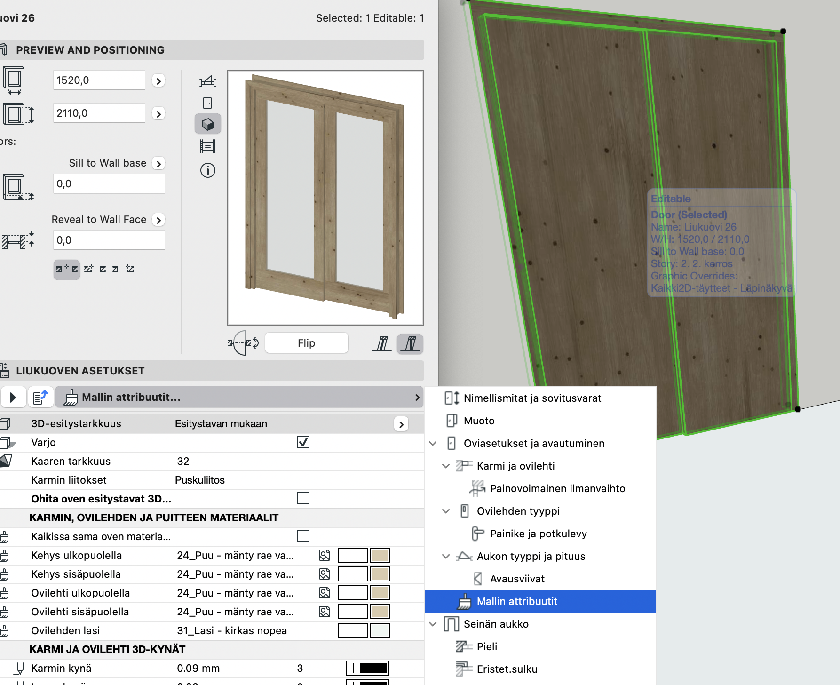Check Kaikissa sama oven materiaali box

coord(303,536)
